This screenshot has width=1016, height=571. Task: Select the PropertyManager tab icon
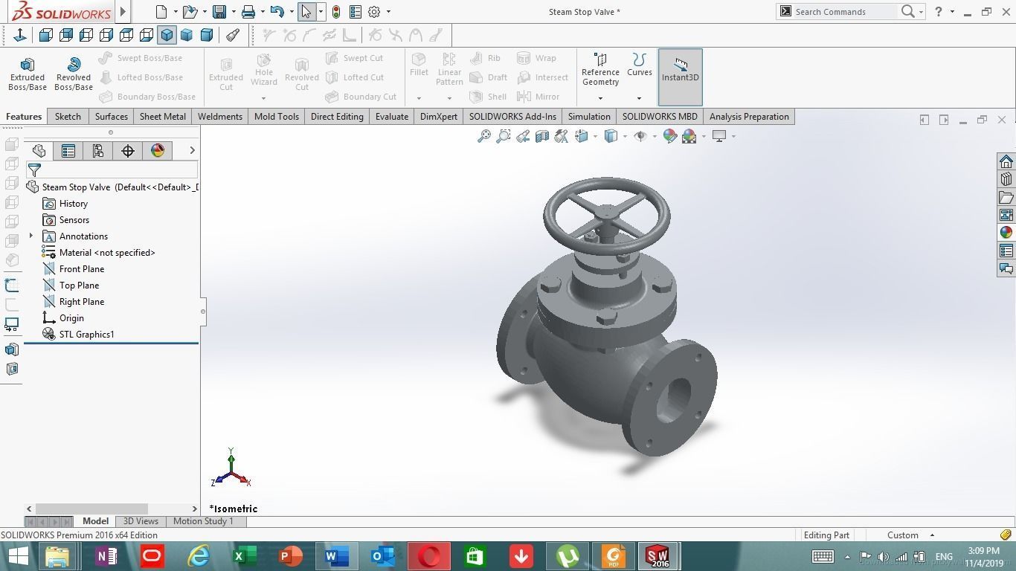pyautogui.click(x=68, y=151)
